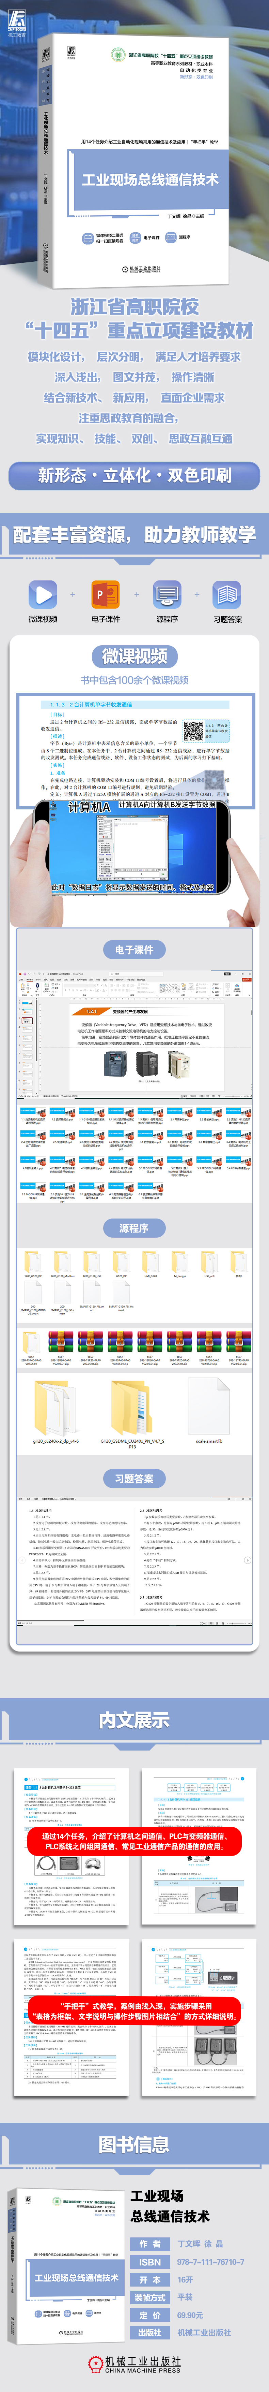Click the 习题答案 section header banner
The image size is (269, 2392).
pyautogui.click(x=134, y=1478)
